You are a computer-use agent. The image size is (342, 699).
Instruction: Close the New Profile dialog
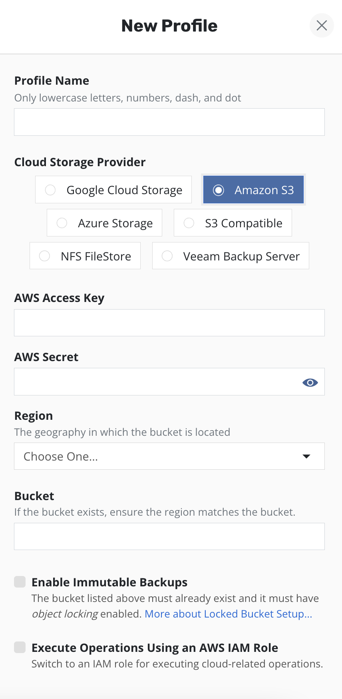pos(322,26)
